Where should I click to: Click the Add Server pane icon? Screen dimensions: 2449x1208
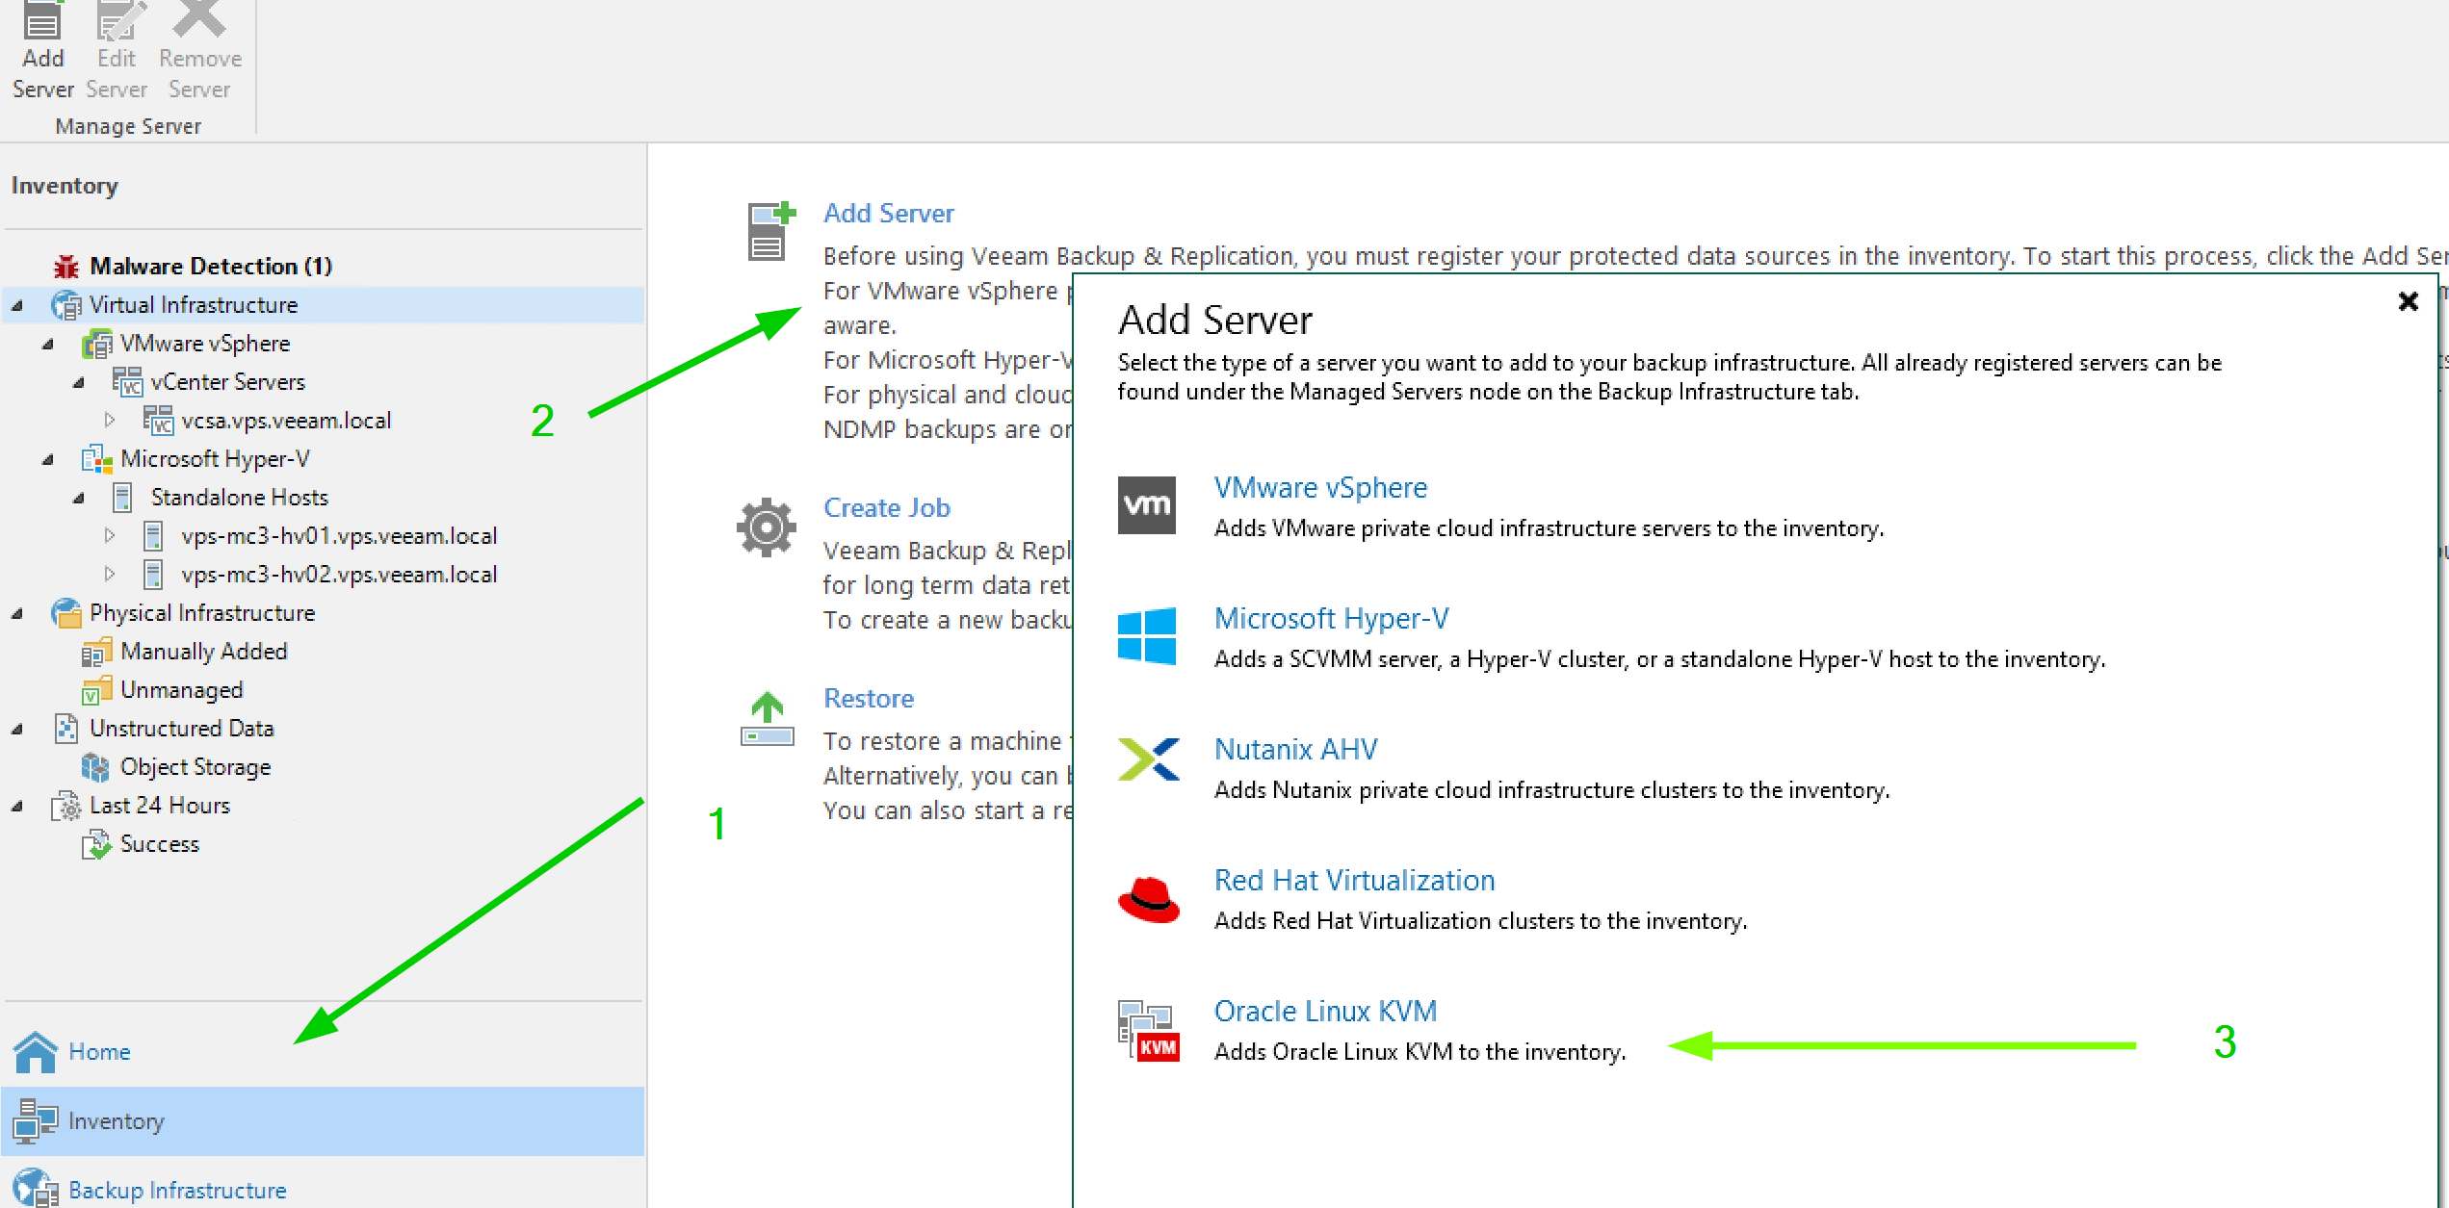coord(771,231)
